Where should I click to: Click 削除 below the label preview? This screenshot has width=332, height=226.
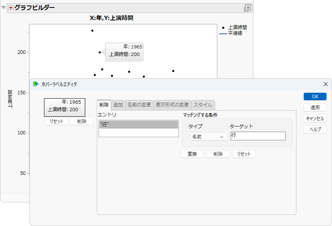pos(82,121)
